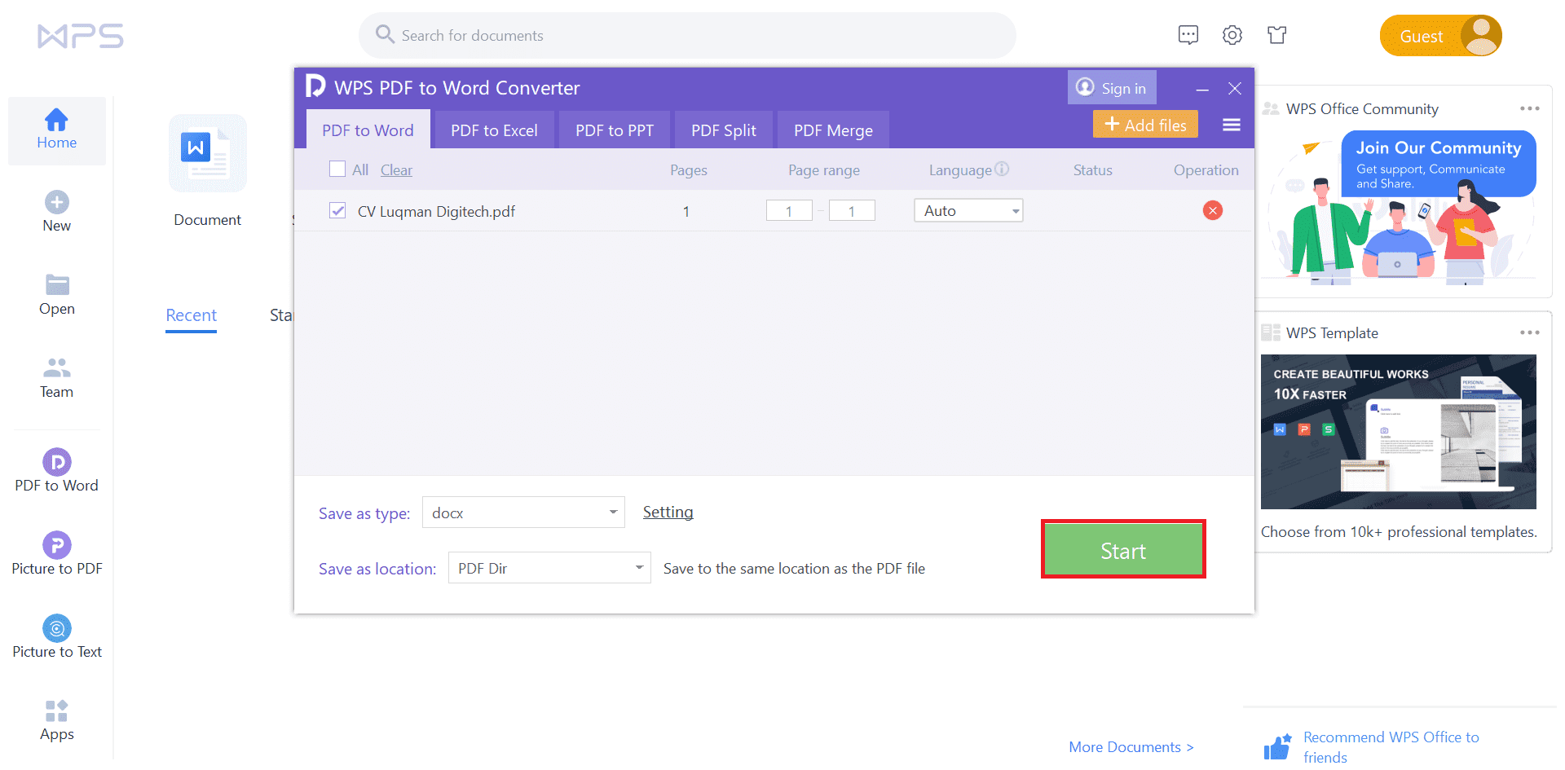Switch to the PDF to Excel tab
1565x770 pixels.
494,130
